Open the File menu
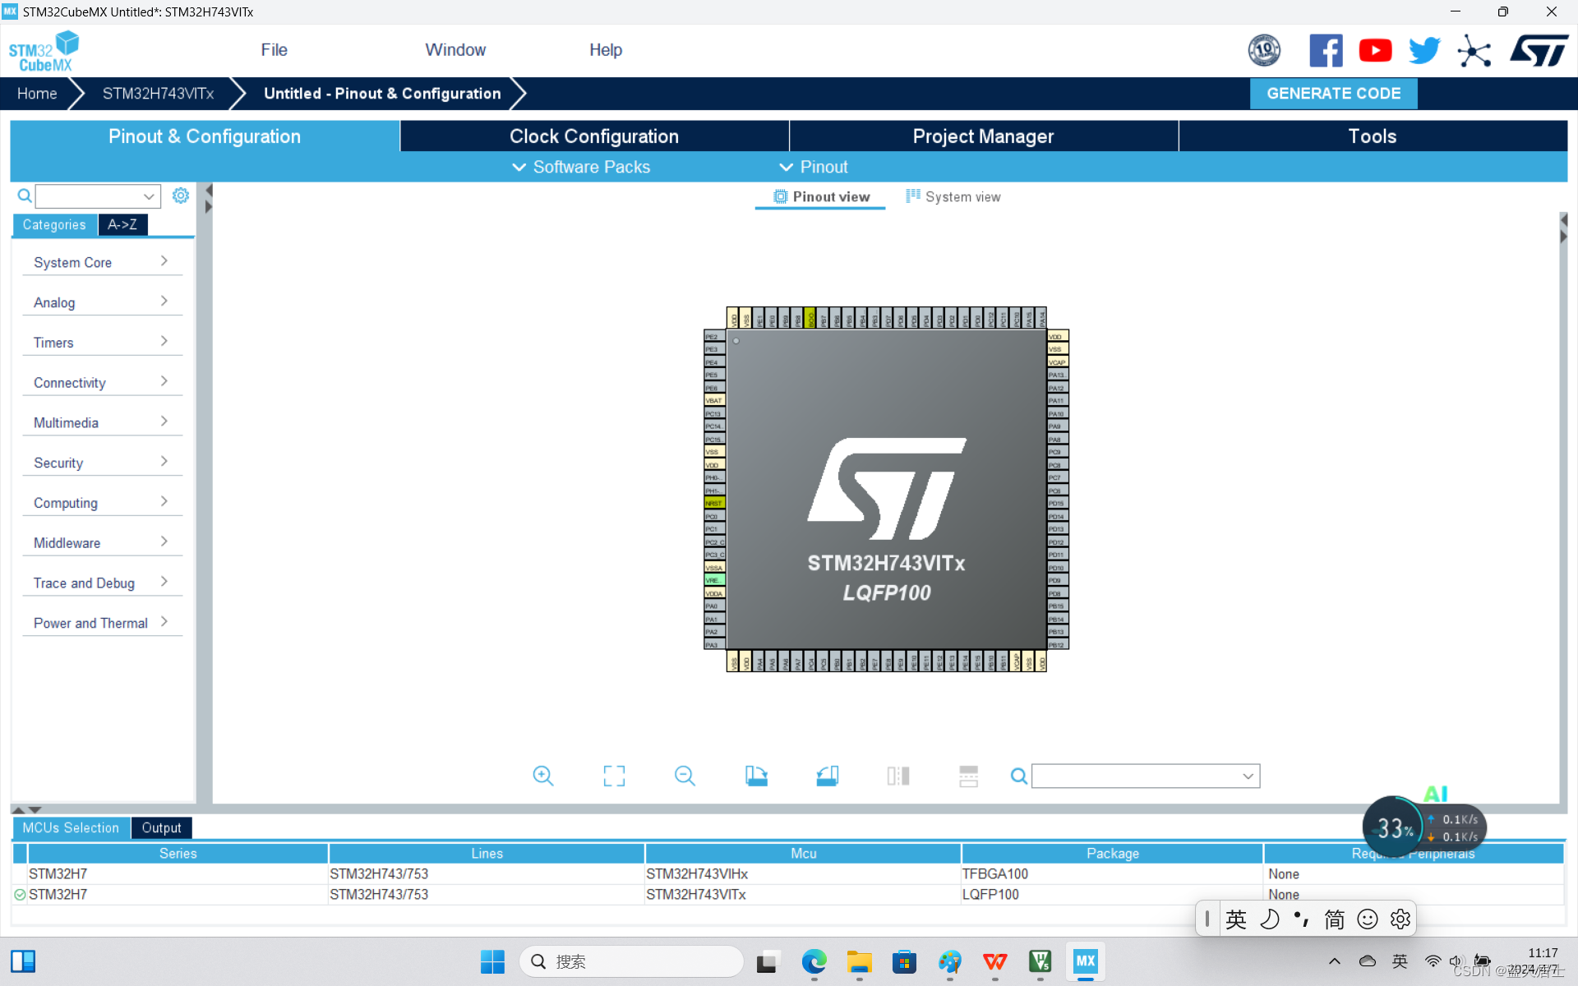The image size is (1578, 986). coord(274,50)
